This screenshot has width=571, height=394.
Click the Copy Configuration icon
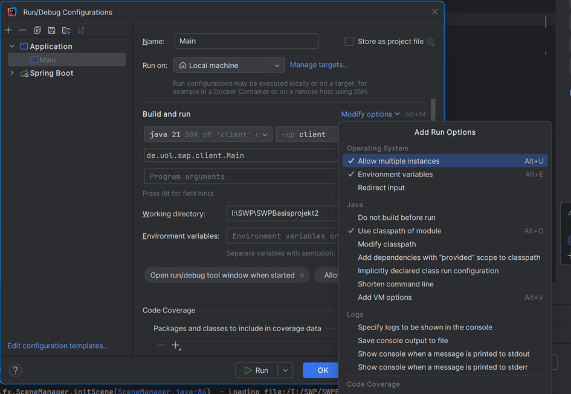tap(37, 30)
